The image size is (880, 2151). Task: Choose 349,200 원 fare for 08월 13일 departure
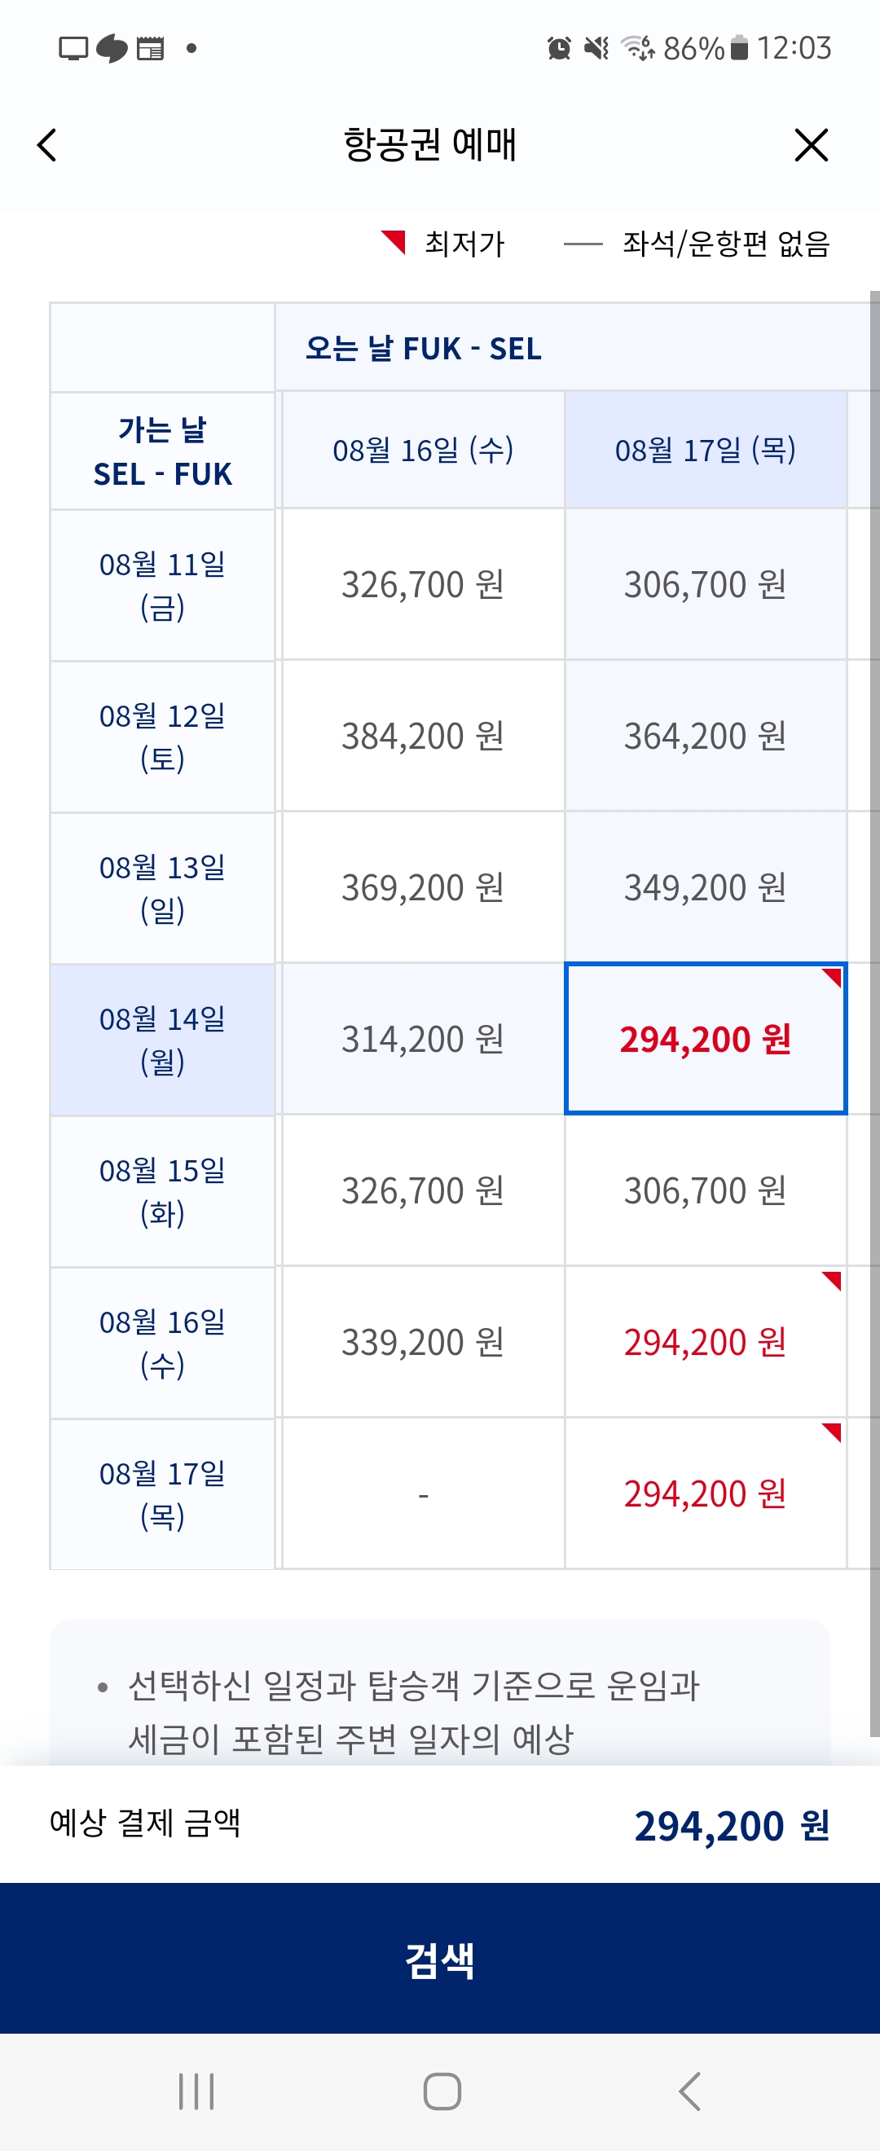point(706,888)
